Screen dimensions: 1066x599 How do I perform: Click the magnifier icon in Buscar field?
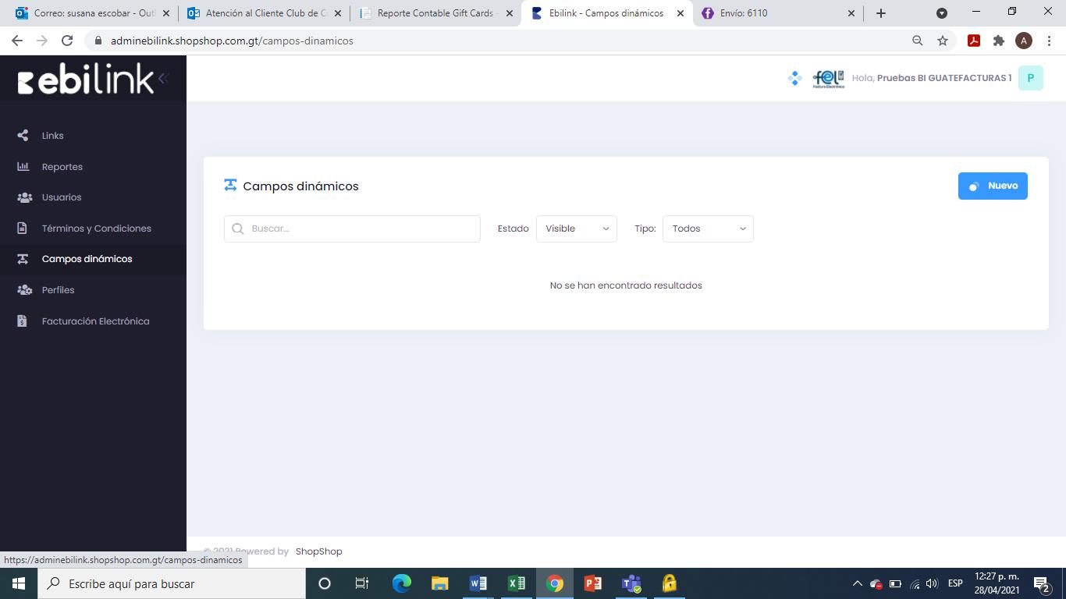click(x=238, y=229)
